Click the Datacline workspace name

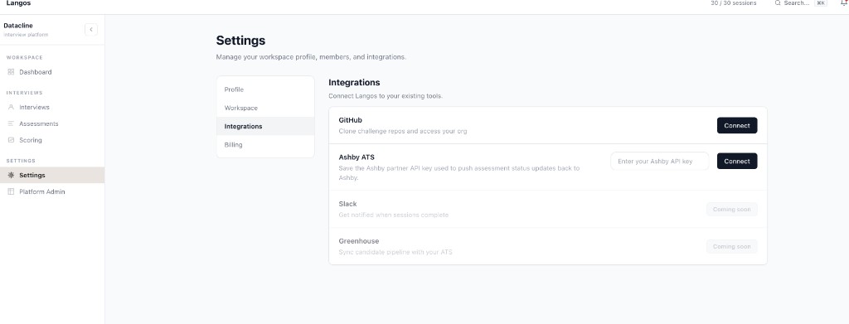tap(18, 26)
